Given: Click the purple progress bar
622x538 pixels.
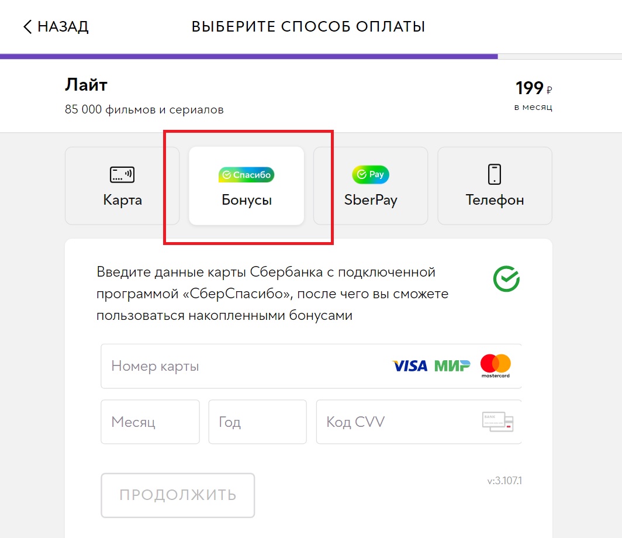Looking at the screenshot, I should 248,57.
